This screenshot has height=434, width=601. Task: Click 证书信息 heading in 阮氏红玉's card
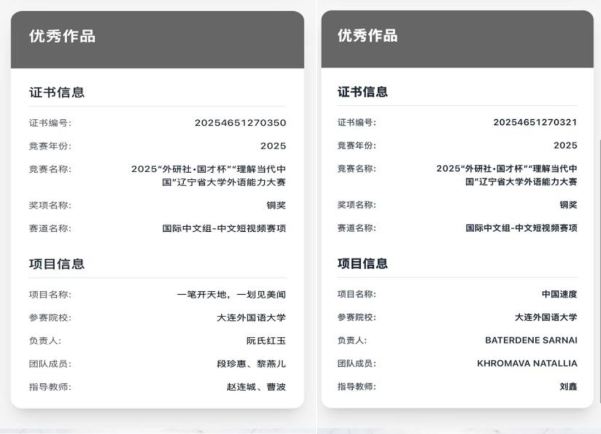click(x=57, y=92)
